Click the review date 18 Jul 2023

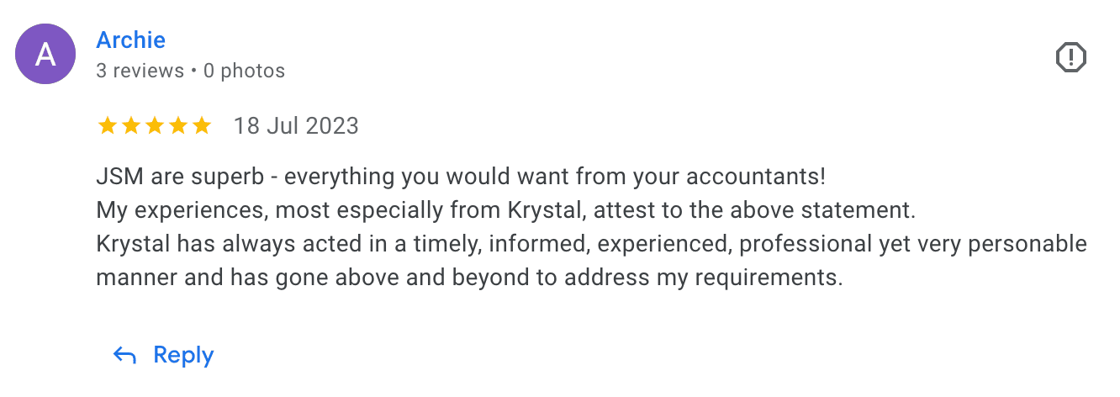coord(296,126)
